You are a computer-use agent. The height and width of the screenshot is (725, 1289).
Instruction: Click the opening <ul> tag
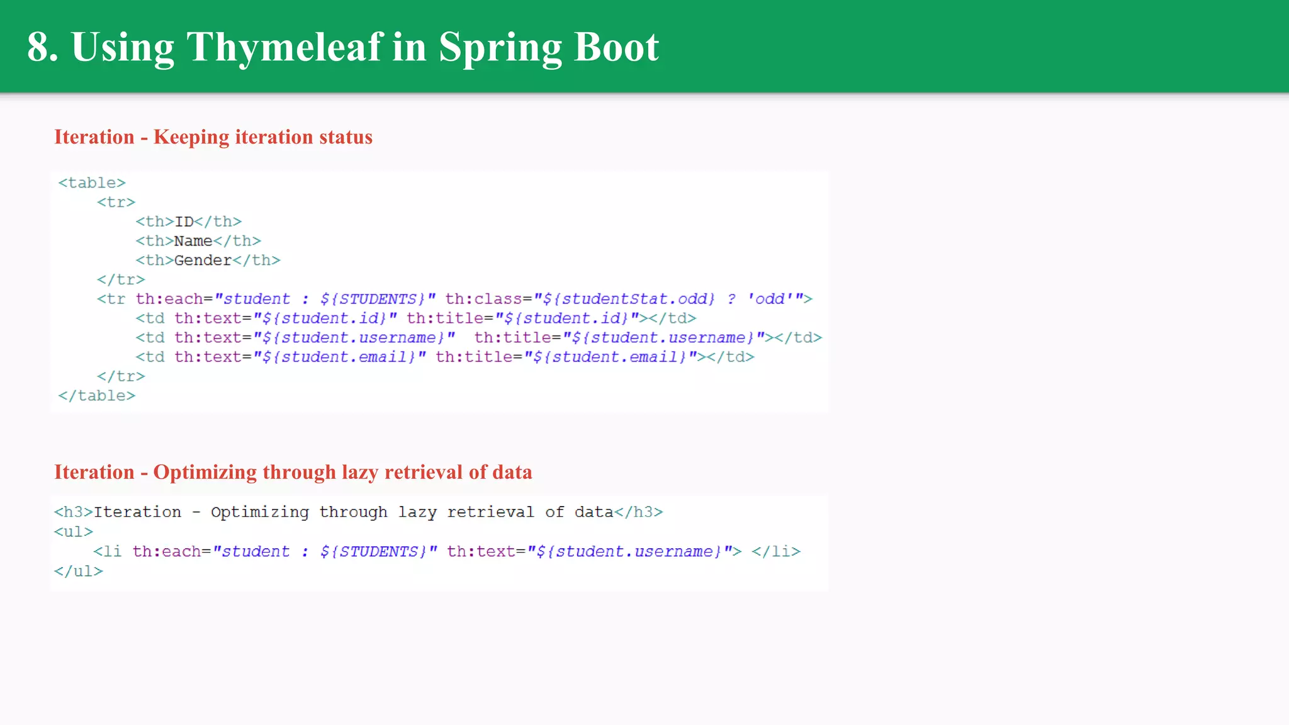[x=73, y=532]
